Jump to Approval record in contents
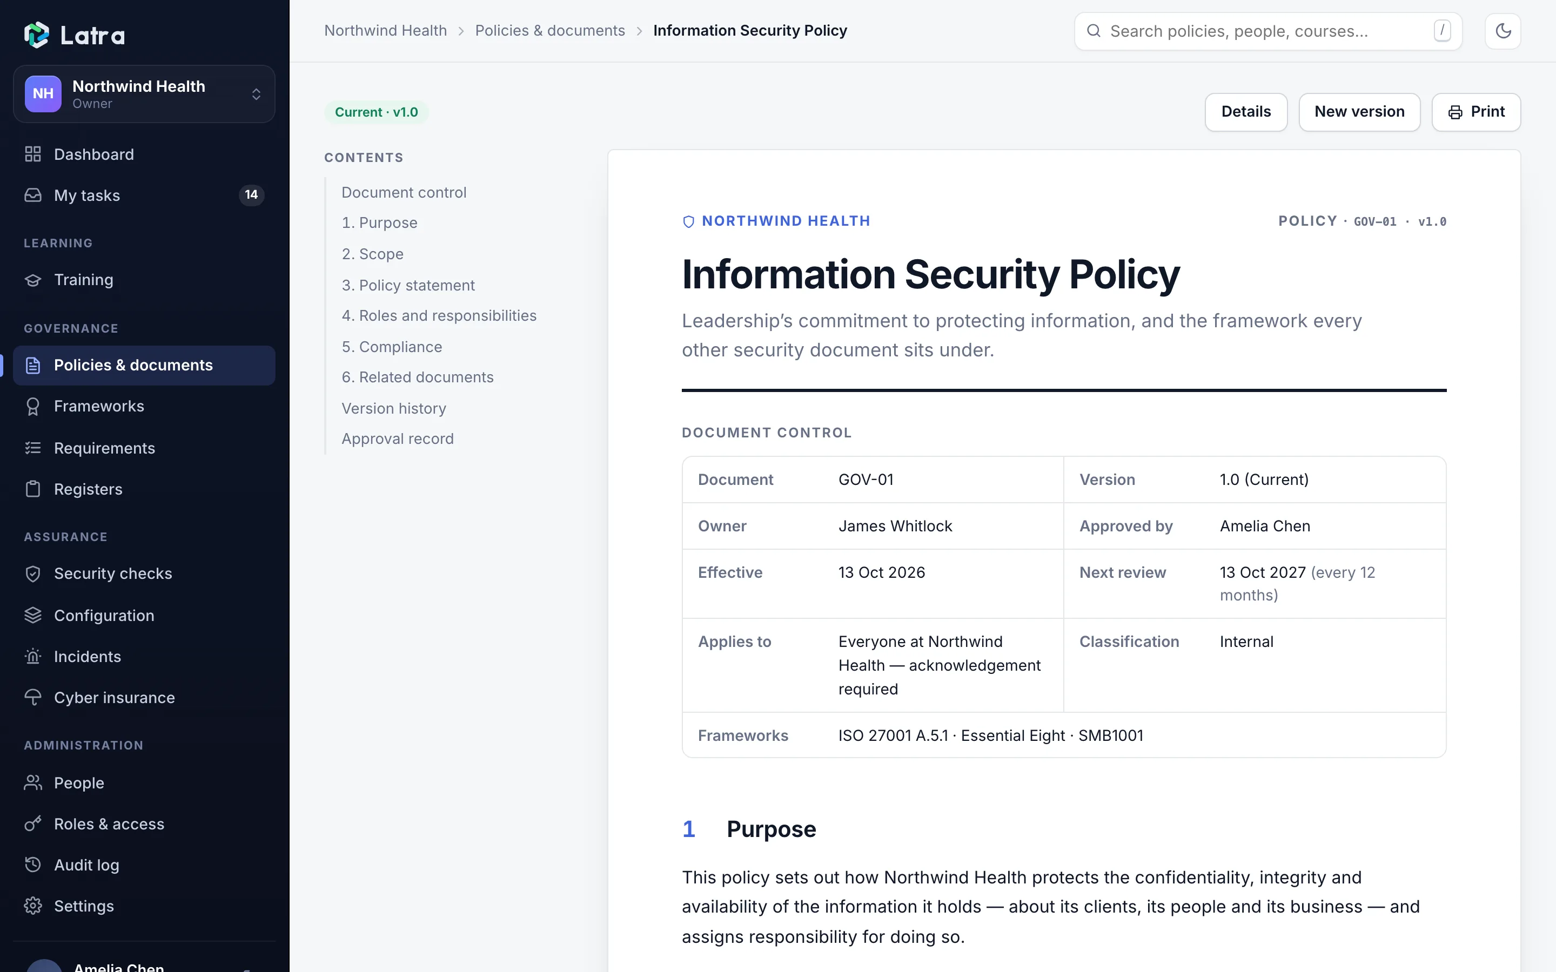The height and width of the screenshot is (972, 1556). tap(397, 439)
